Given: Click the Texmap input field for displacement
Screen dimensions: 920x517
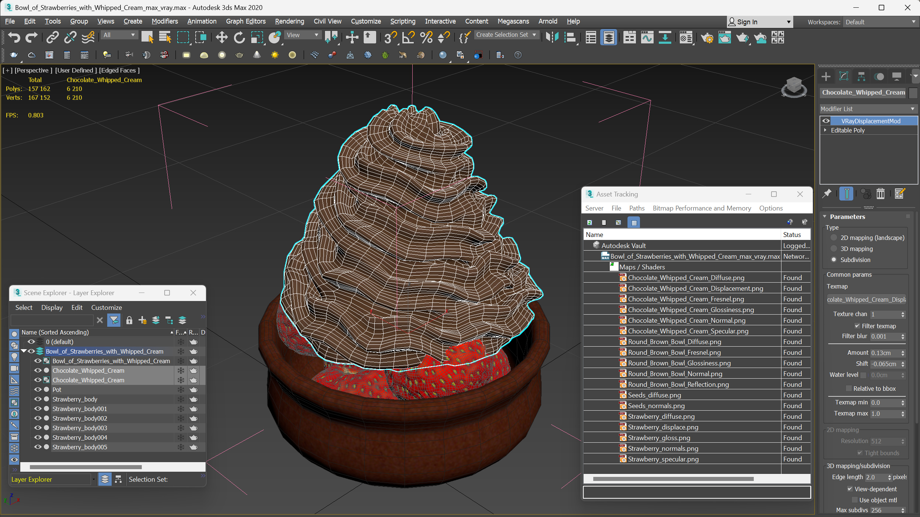Looking at the screenshot, I should pyautogui.click(x=865, y=298).
